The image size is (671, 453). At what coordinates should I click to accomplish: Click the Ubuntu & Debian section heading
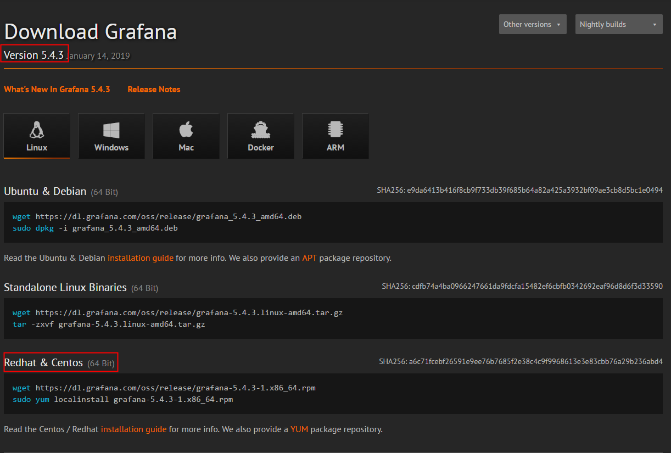[45, 192]
